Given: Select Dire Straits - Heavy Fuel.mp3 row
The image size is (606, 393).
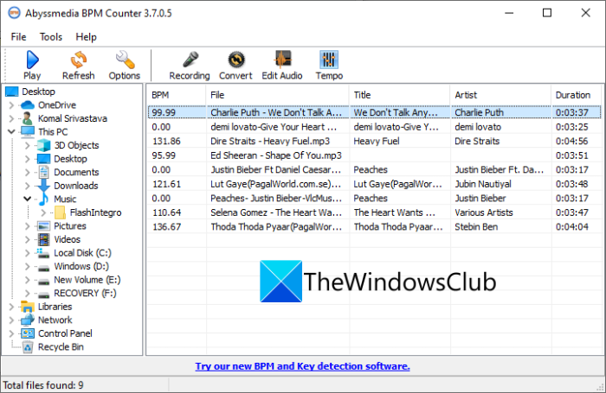Looking at the screenshot, I should [x=374, y=141].
